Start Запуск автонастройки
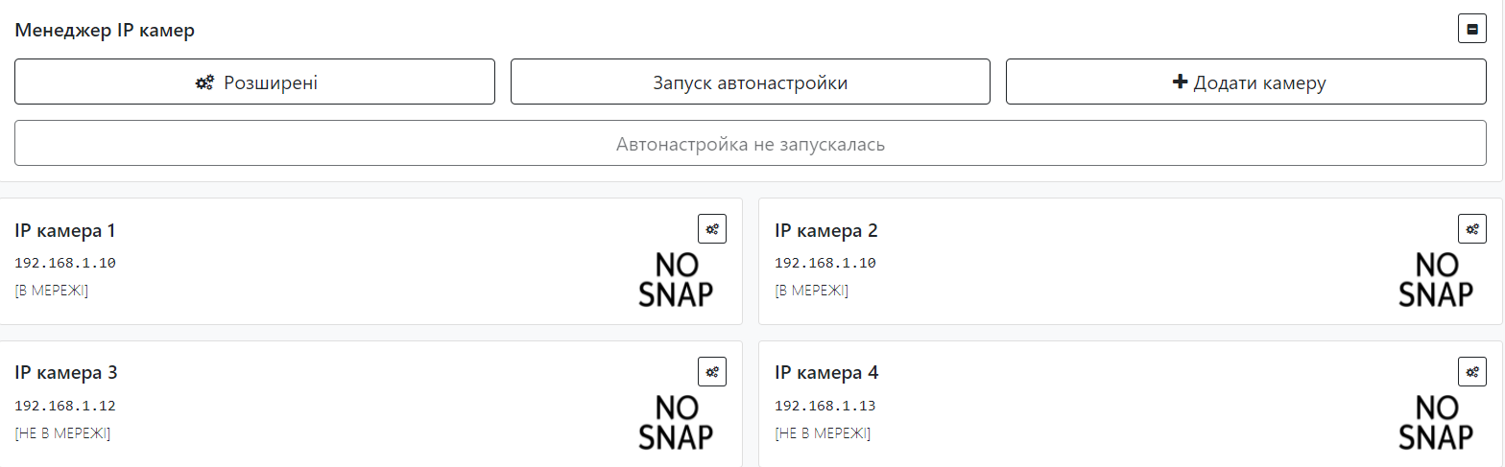 tap(750, 82)
